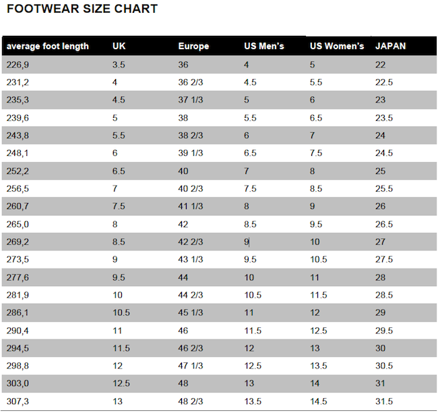The height and width of the screenshot is (415, 438).
Task: Select Europe size 41 1/3 cell
Action: pyautogui.click(x=191, y=206)
